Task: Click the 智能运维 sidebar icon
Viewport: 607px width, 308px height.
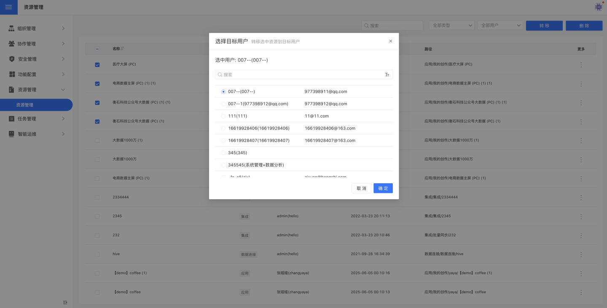Action: 12,134
